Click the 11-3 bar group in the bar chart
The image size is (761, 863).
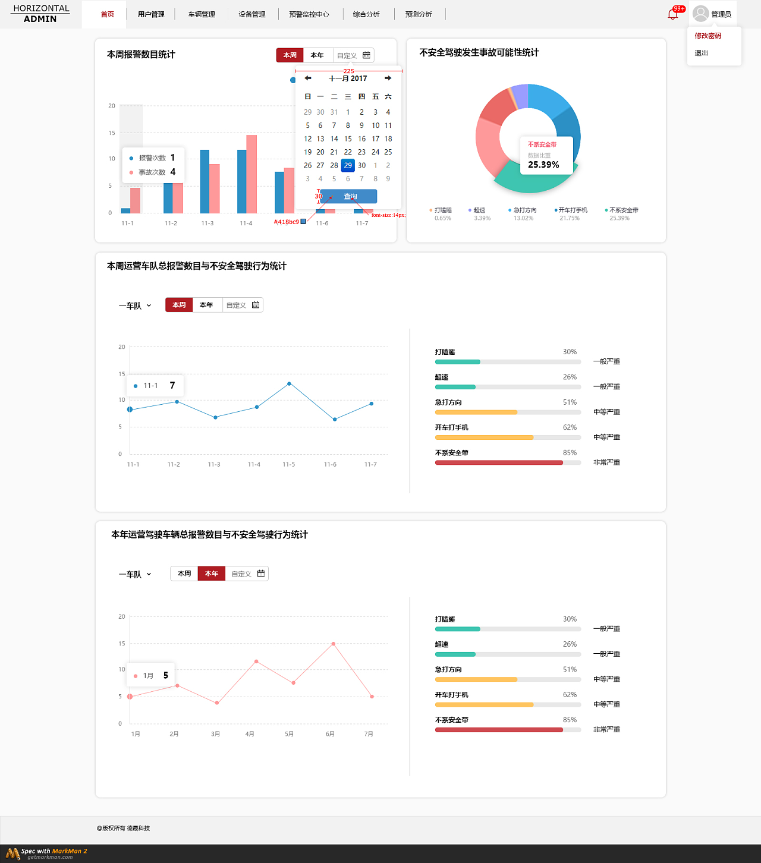pos(210,182)
